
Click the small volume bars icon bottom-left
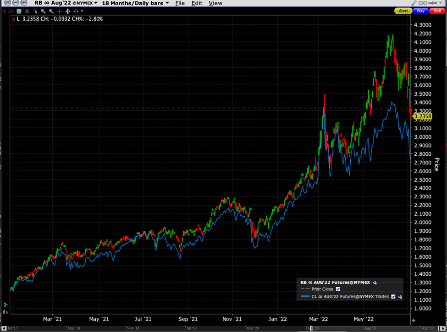point(6,312)
